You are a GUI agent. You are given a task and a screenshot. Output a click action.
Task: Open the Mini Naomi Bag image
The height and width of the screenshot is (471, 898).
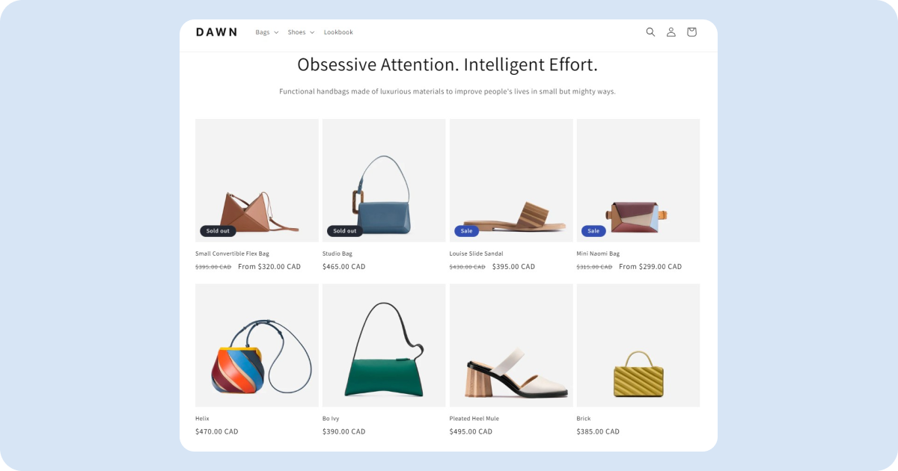click(x=638, y=179)
